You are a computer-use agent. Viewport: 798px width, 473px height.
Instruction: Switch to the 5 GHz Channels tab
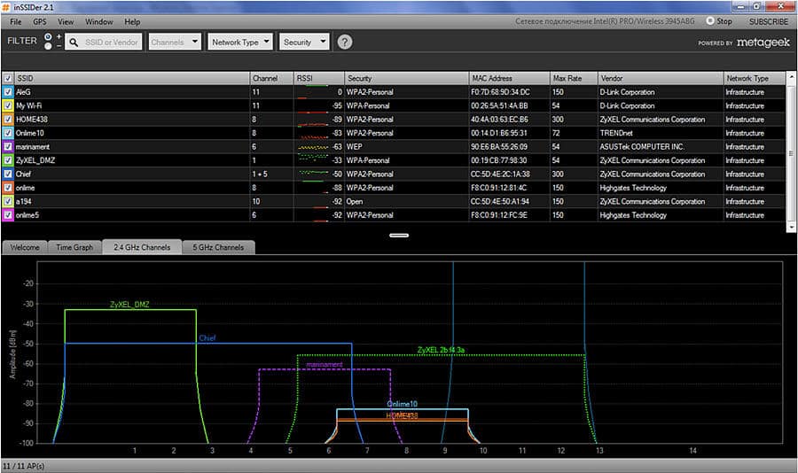220,247
